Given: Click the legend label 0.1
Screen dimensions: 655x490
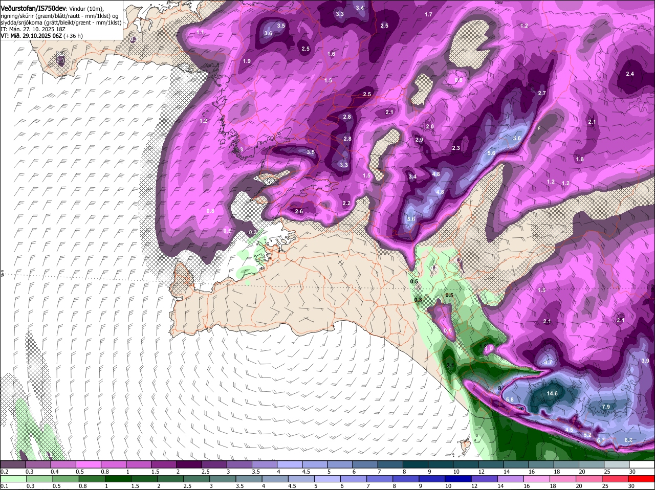Looking at the screenshot, I should point(5,486).
